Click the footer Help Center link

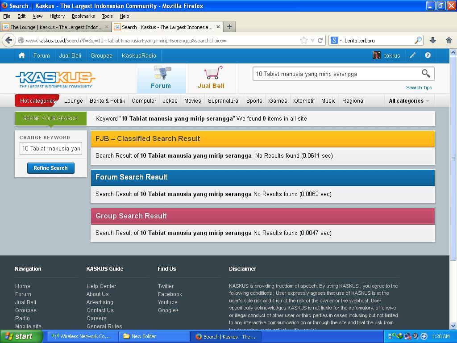pos(101,286)
